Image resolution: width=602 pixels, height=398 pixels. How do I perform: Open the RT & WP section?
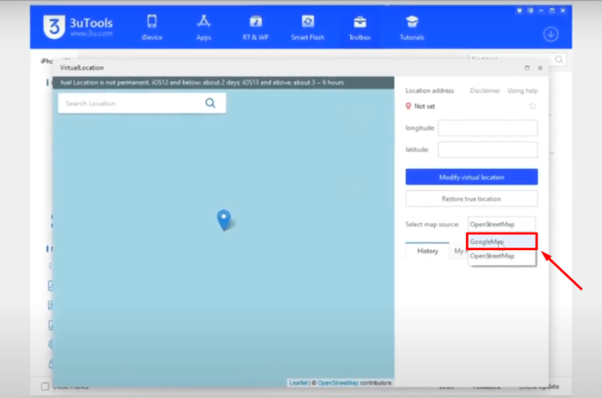pyautogui.click(x=255, y=27)
